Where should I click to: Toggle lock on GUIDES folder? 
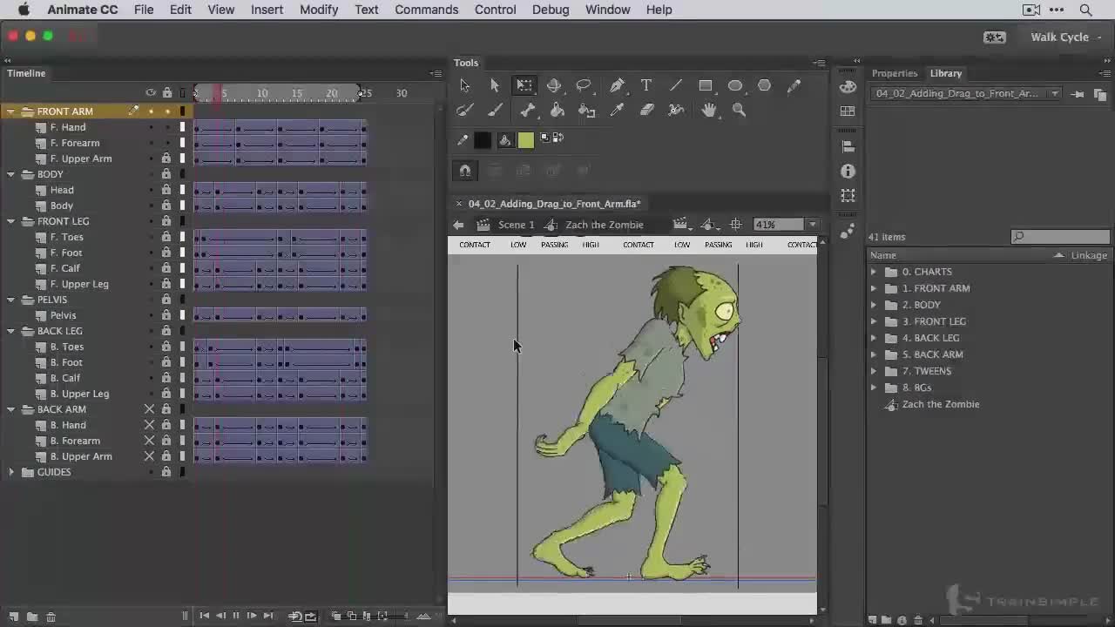point(166,472)
